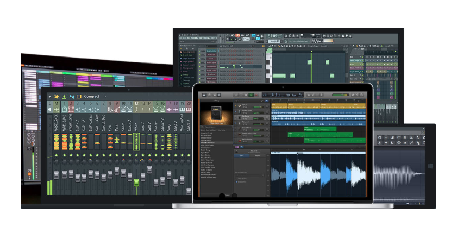Screen dimensions: 463x226
Task: Click GarageBand stop button
Action: pos(246,95)
